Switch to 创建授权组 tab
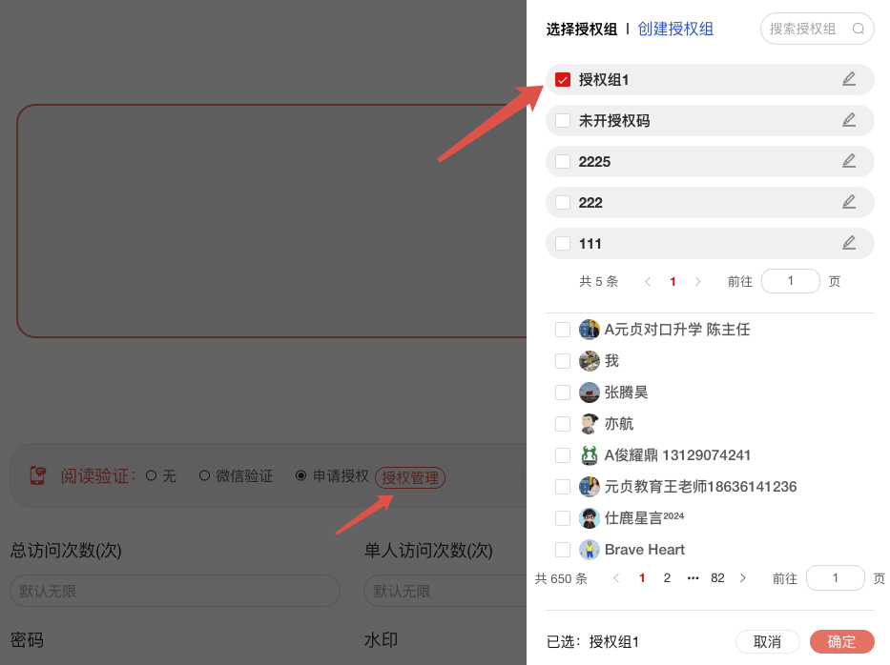The height and width of the screenshot is (665, 890). point(675,29)
